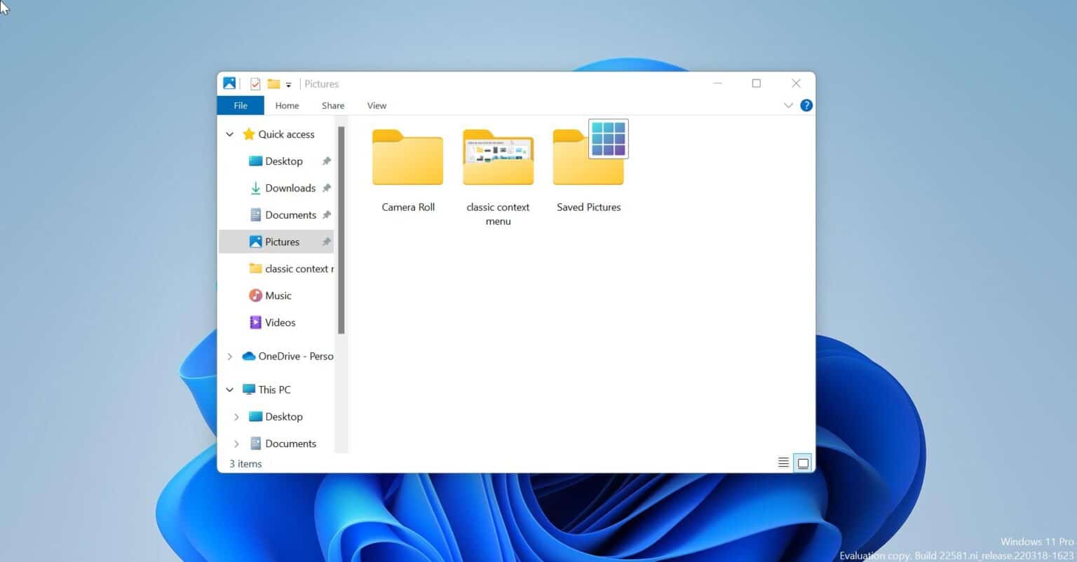Select Documents under Quick access
This screenshot has width=1077, height=562.
point(290,215)
